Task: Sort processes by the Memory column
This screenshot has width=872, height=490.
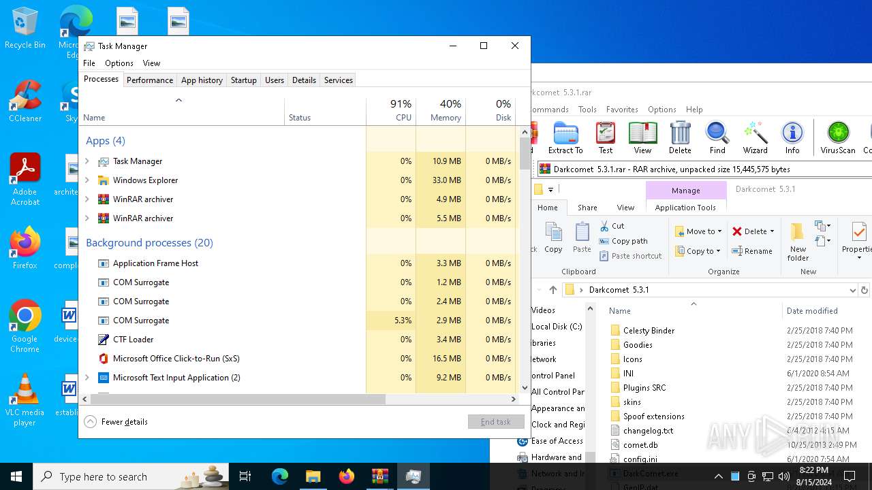Action: 441,111
